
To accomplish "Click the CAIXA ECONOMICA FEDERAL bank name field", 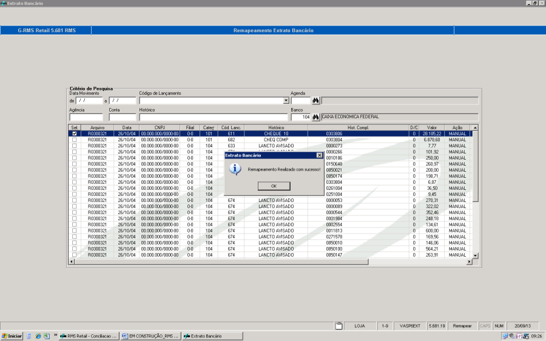I will [399, 117].
